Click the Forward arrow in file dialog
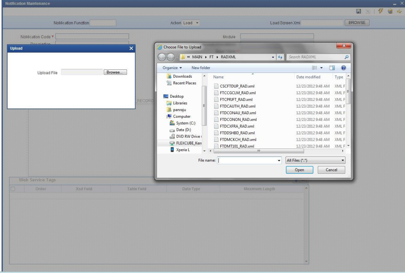The height and width of the screenshot is (273, 405). point(170,57)
